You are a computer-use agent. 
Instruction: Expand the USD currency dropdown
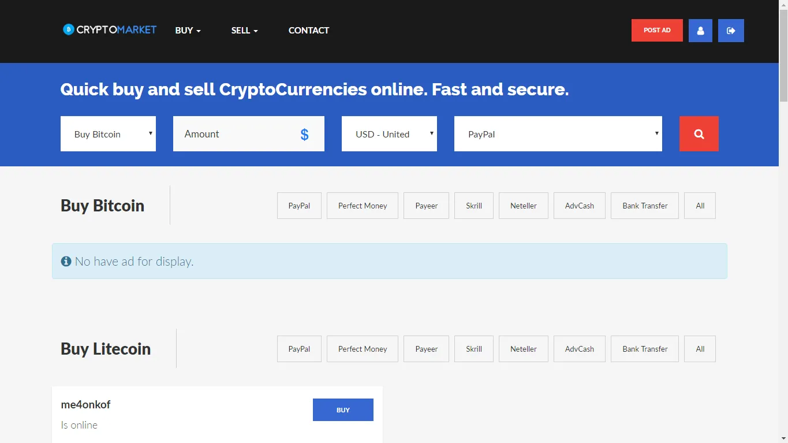click(389, 134)
